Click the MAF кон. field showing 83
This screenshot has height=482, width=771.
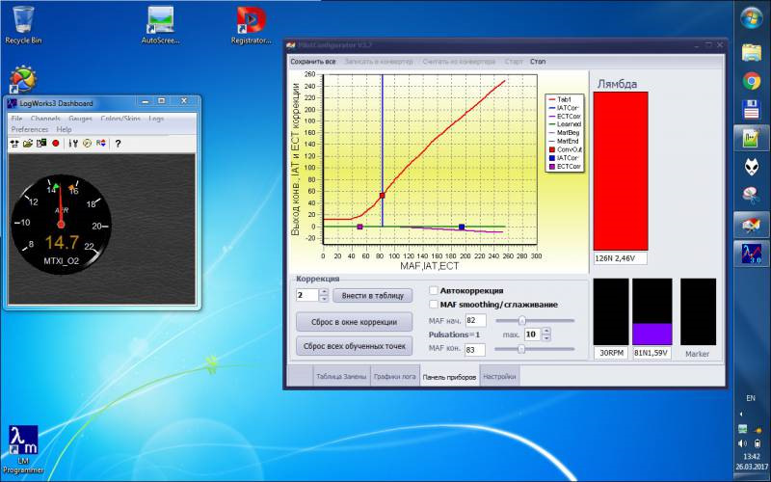tap(475, 349)
